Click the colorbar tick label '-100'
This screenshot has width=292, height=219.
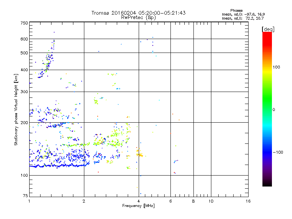click(278, 152)
